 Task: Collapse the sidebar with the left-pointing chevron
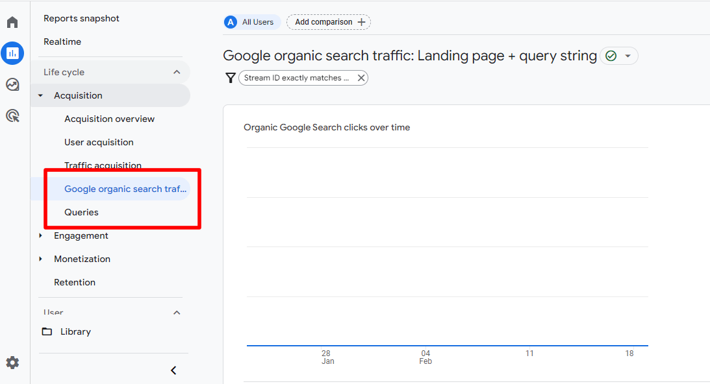point(173,370)
